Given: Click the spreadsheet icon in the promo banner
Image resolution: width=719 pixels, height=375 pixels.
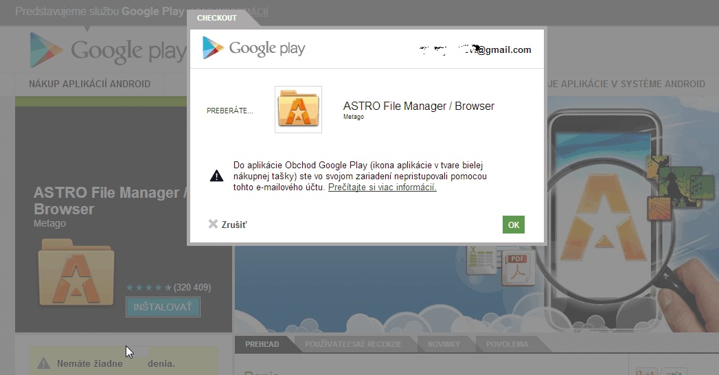Looking at the screenshot, I should click(481, 260).
